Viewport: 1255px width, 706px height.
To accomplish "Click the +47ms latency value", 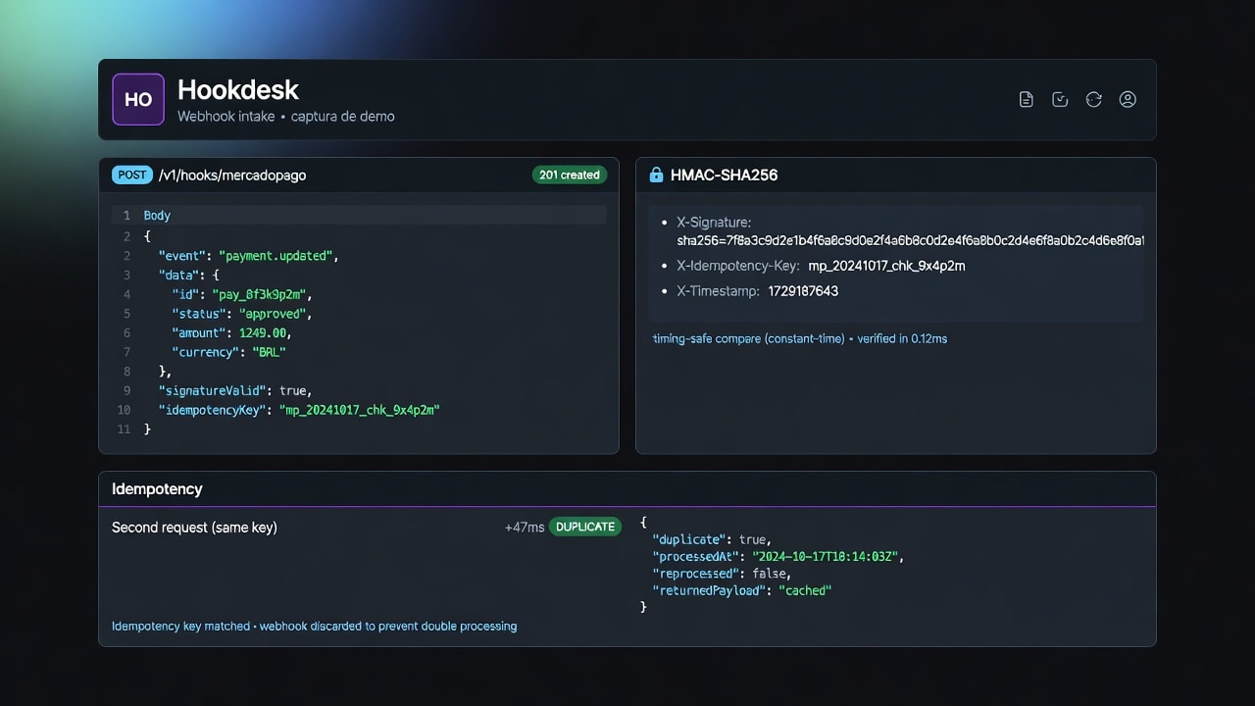I will (525, 528).
